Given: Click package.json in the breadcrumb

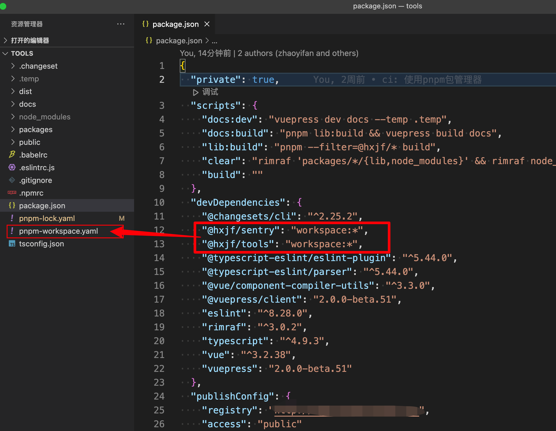Looking at the screenshot, I should 179,41.
